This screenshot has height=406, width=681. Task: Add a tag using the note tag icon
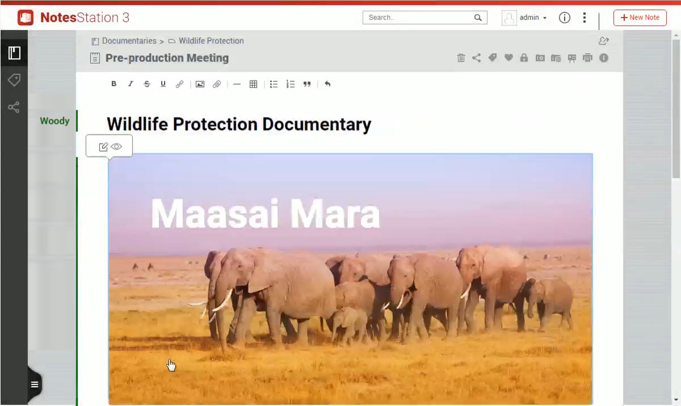tap(493, 58)
